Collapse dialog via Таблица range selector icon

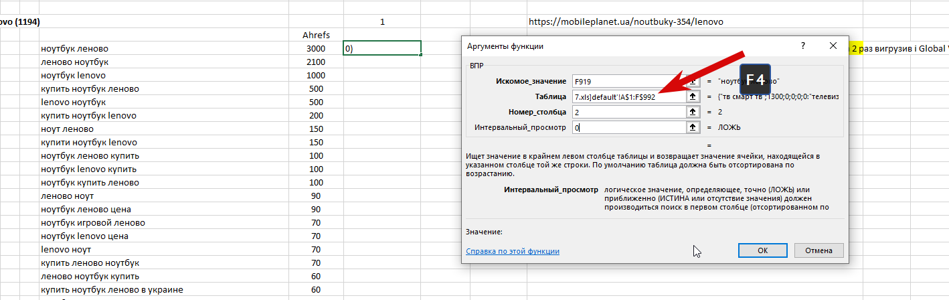693,96
